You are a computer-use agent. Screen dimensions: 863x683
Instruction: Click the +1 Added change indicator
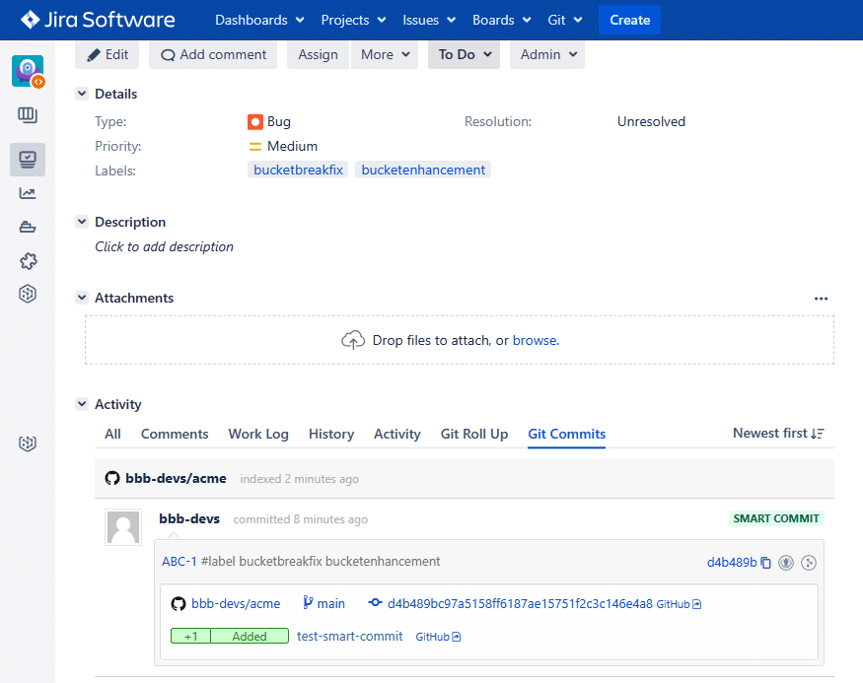coord(230,637)
